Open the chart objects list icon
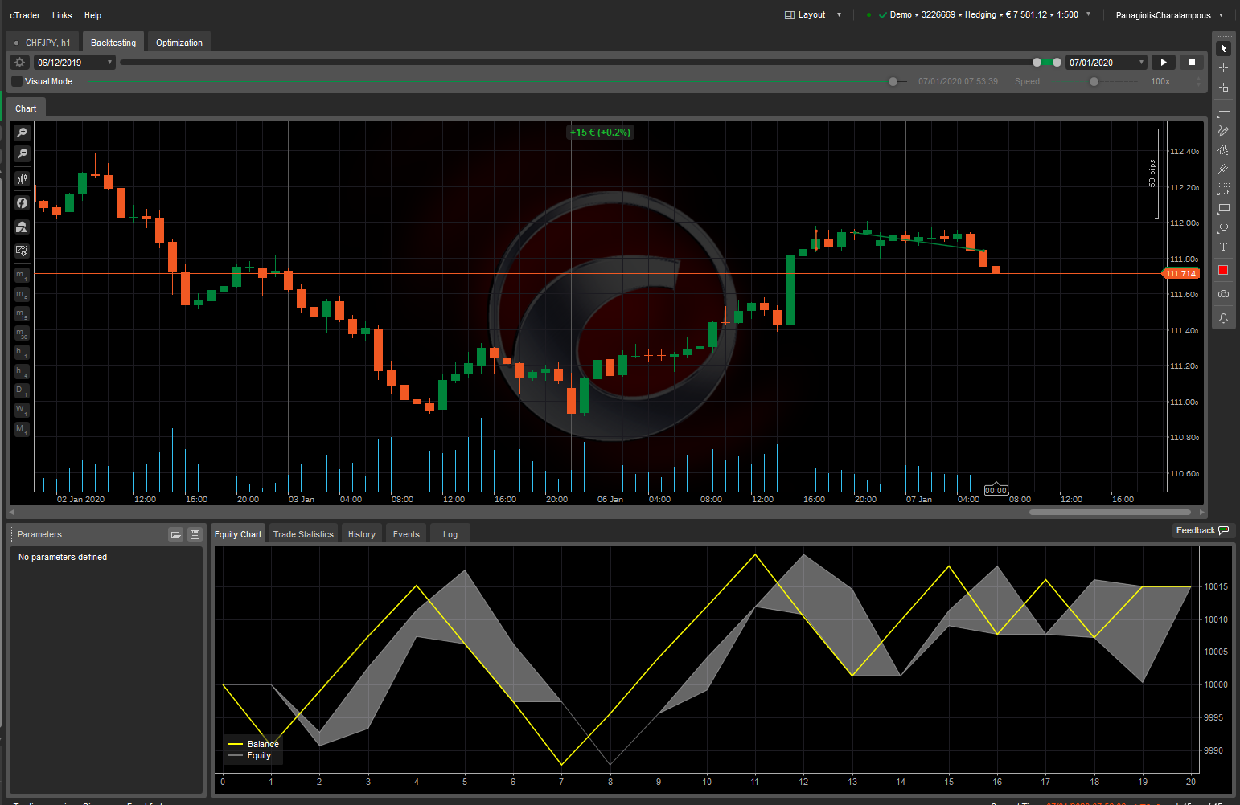1240x805 pixels. (x=22, y=227)
